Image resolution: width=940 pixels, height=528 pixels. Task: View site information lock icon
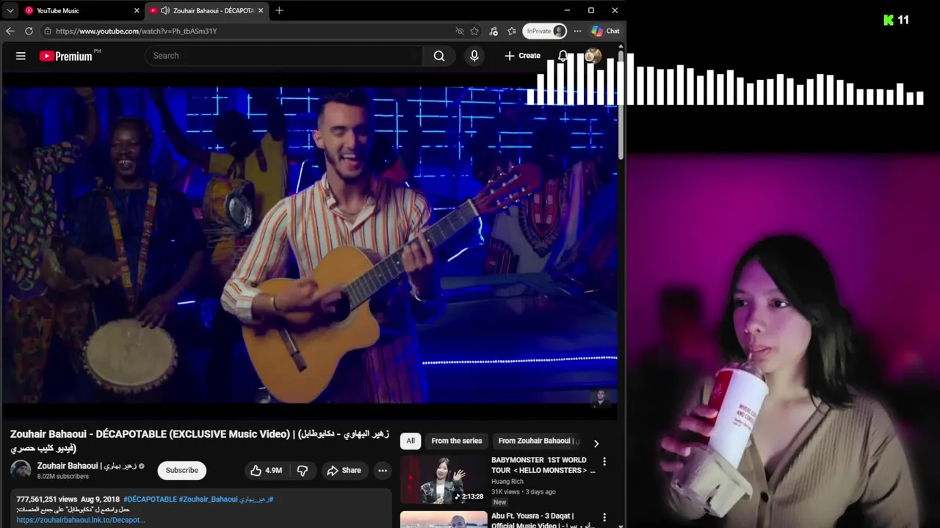48,31
